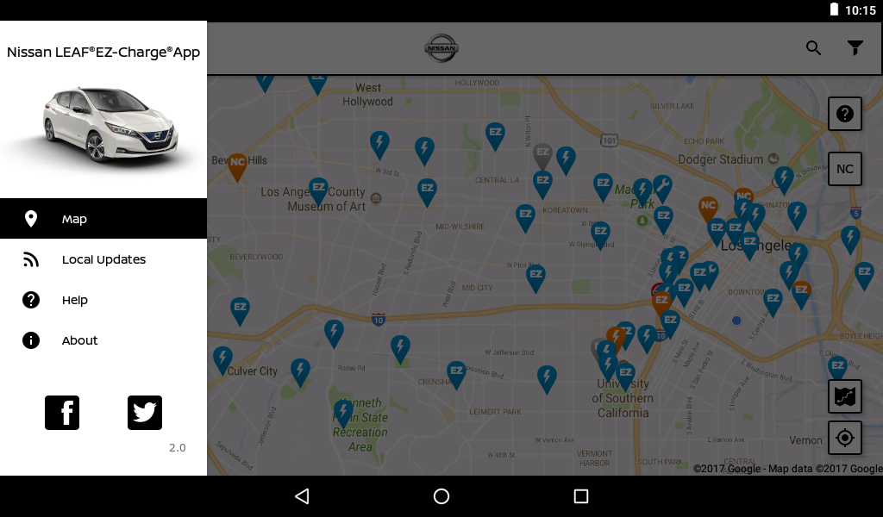The image size is (883, 517).
Task: Click the West Hollywood map label
Action: (x=367, y=95)
